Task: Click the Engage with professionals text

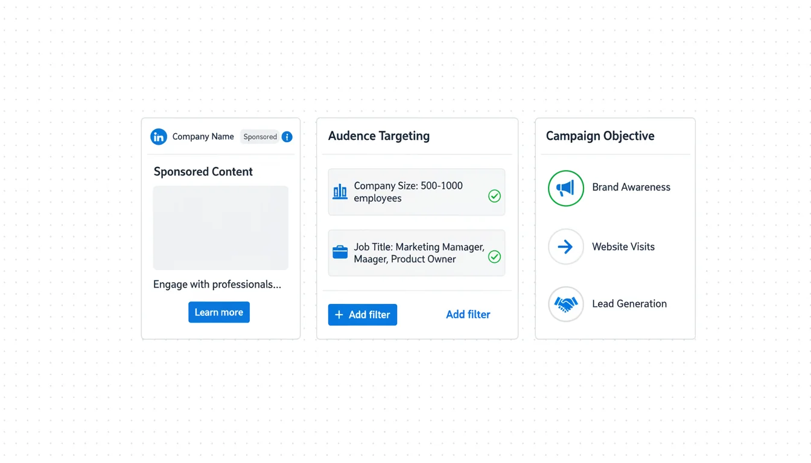Action: coord(217,285)
